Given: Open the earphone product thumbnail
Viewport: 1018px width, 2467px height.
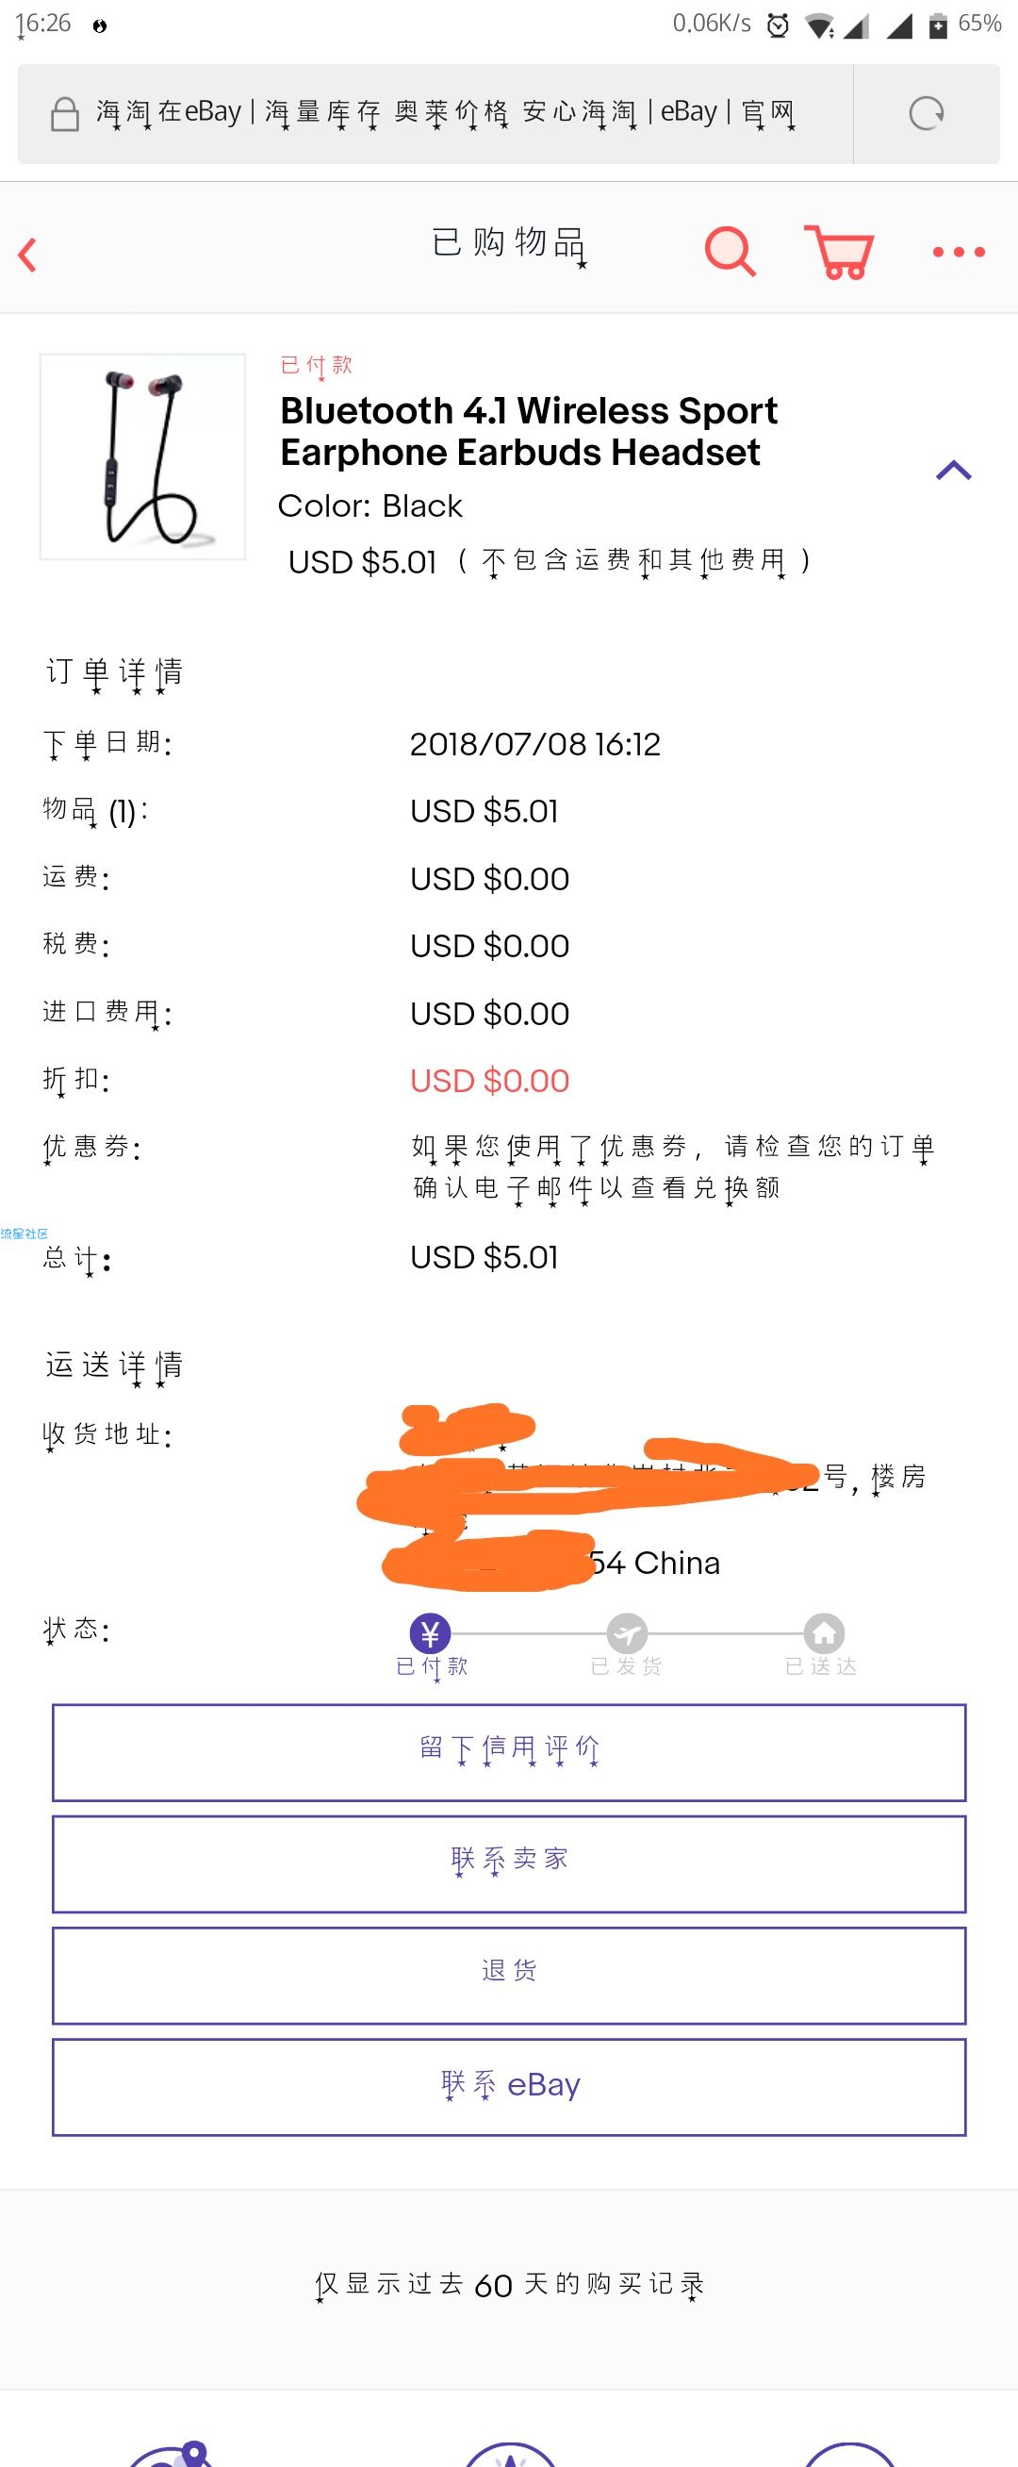Looking at the screenshot, I should [142, 455].
